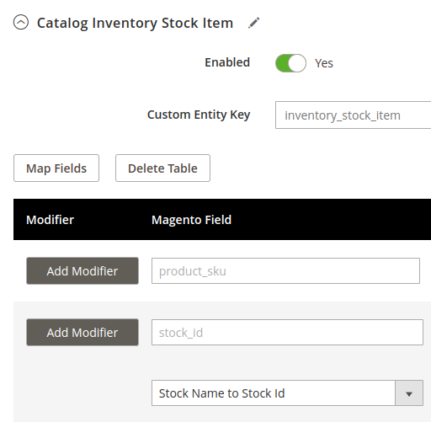The image size is (431, 422).
Task: Add a modifier for the stock_id row
Action: click(82, 333)
